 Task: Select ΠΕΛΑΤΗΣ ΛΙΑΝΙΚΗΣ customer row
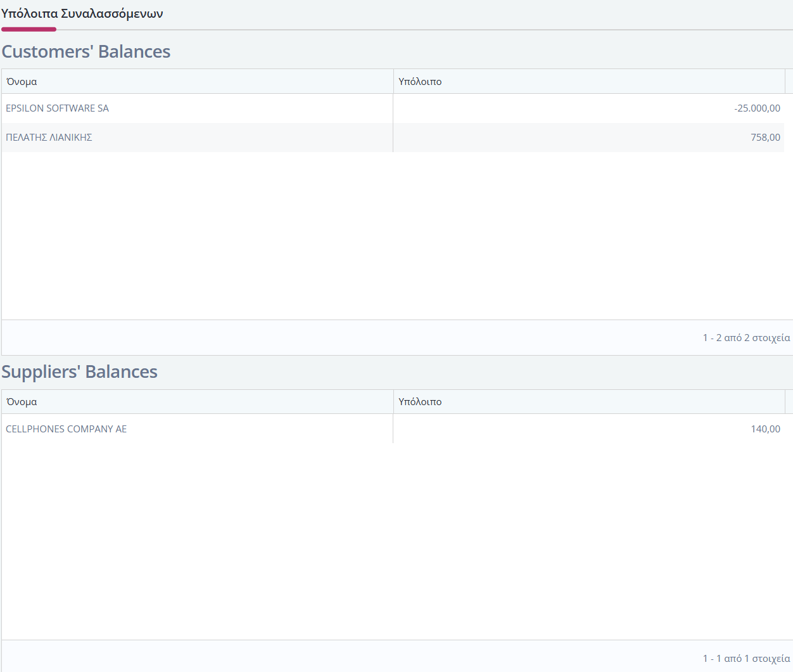[393, 138]
